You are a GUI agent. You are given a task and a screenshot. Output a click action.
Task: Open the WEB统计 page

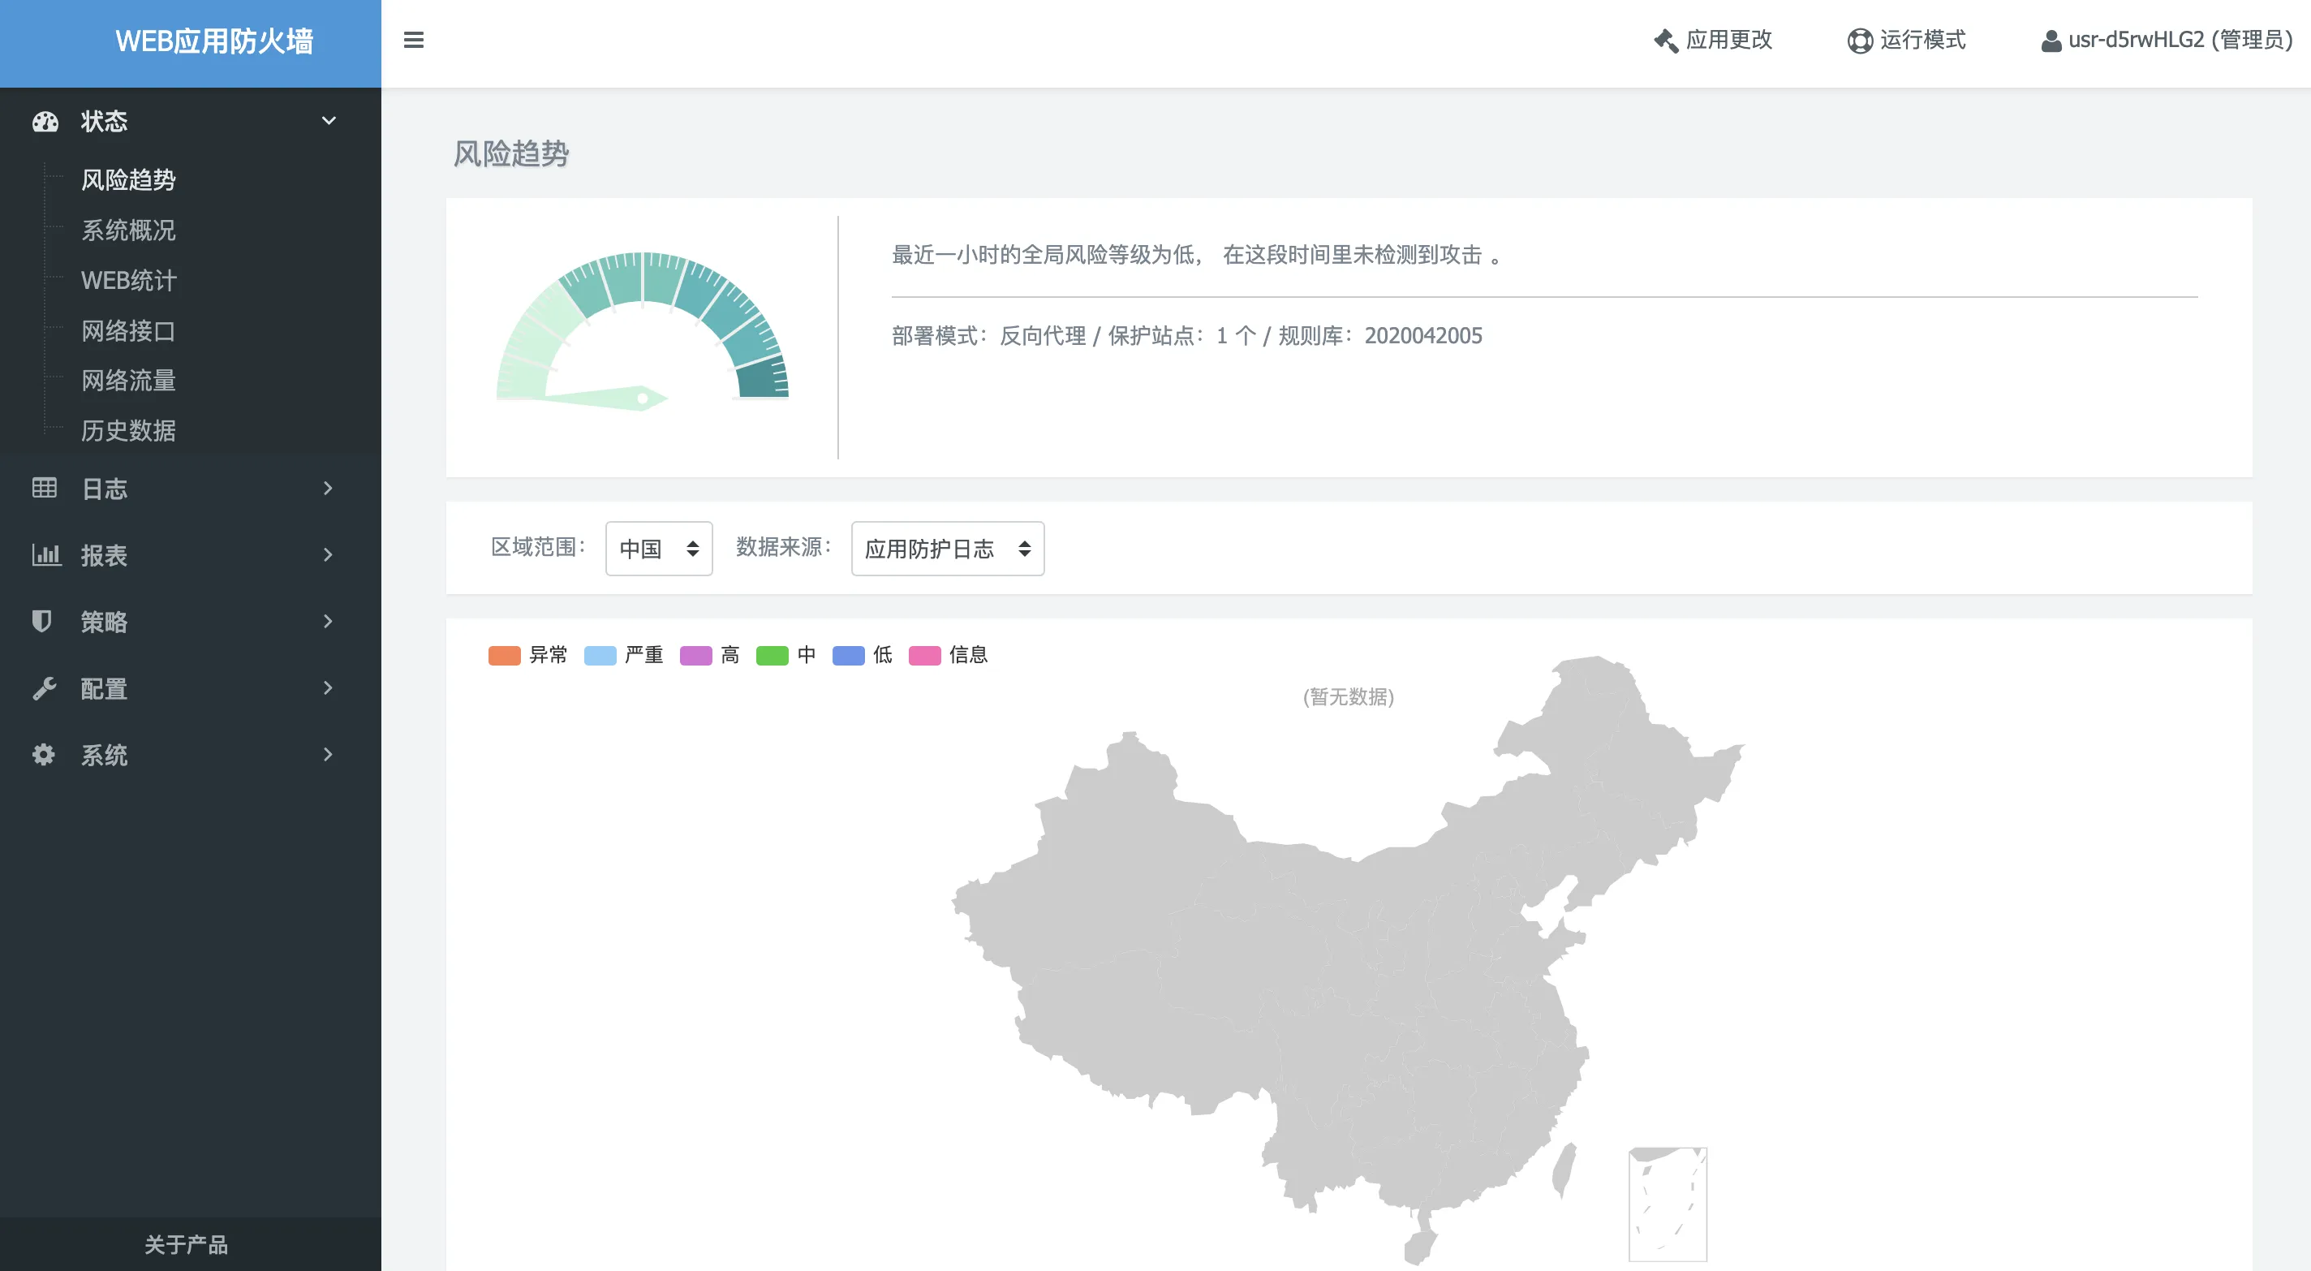coord(127,281)
